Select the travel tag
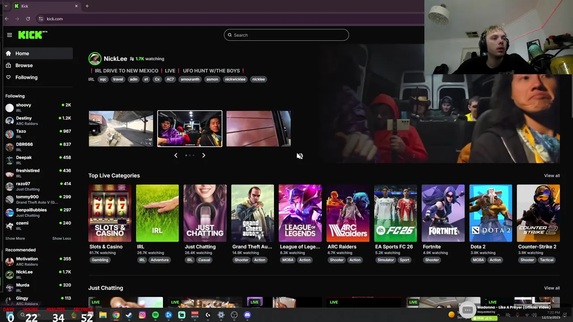This screenshot has width=573, height=322. [x=118, y=79]
